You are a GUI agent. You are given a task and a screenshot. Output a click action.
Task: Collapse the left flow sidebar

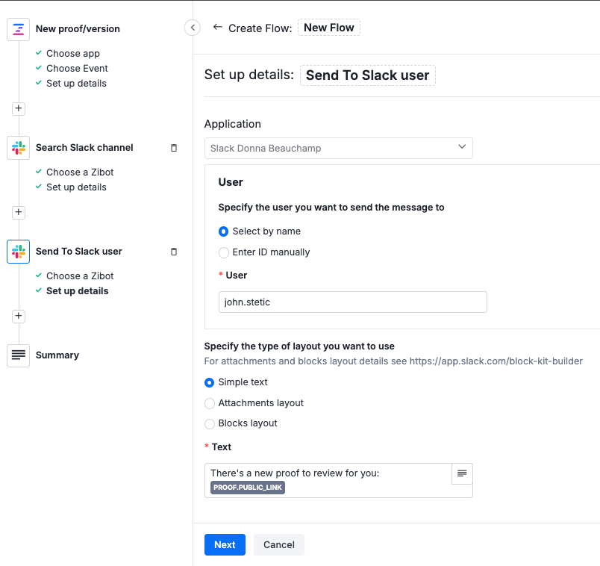tap(192, 28)
